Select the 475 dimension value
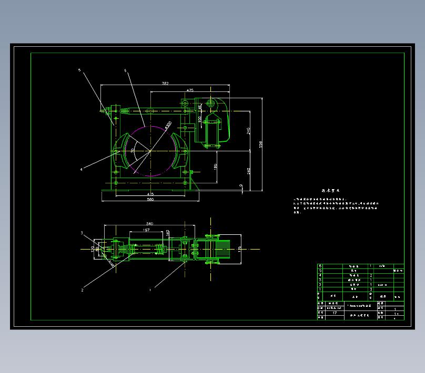Image resolution: width=425 pixels, height=373 pixels. coord(190,90)
